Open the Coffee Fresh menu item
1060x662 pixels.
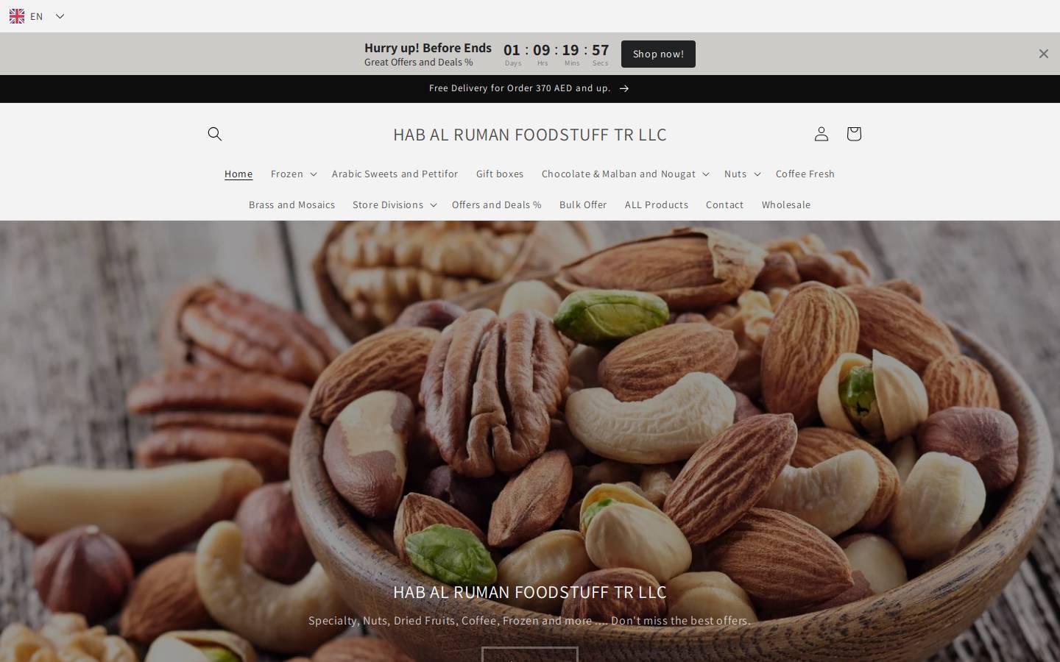pyautogui.click(x=805, y=174)
